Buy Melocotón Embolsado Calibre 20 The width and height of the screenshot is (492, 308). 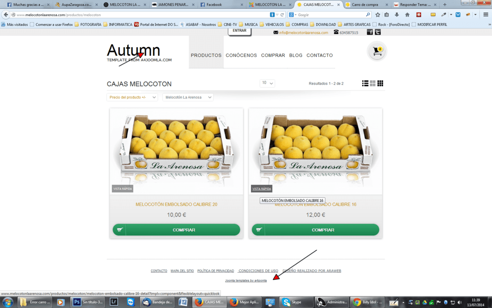(176, 230)
